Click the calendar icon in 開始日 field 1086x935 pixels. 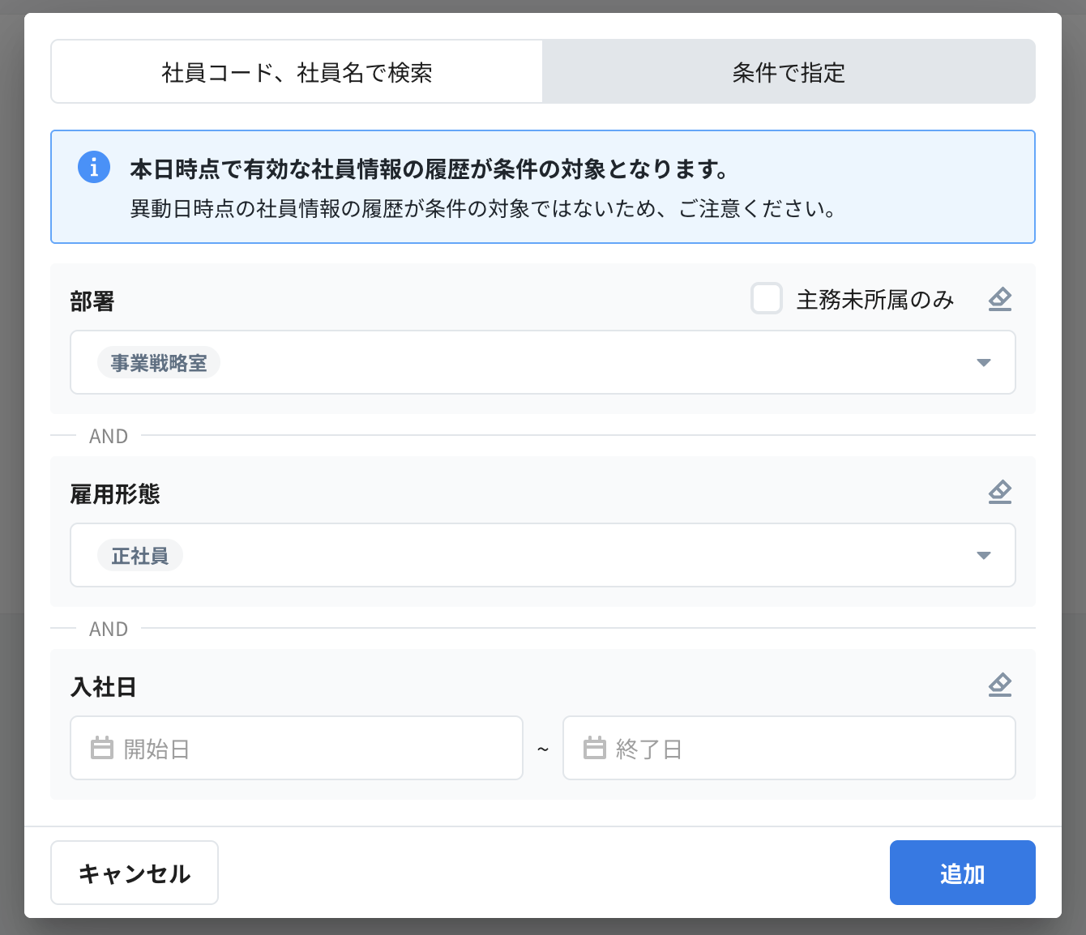102,748
